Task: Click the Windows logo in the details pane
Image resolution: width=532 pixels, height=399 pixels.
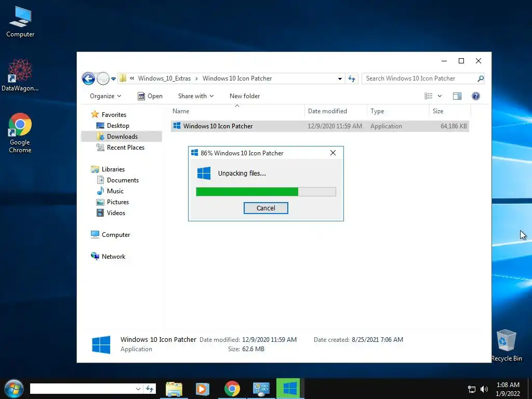Action: pos(101,344)
